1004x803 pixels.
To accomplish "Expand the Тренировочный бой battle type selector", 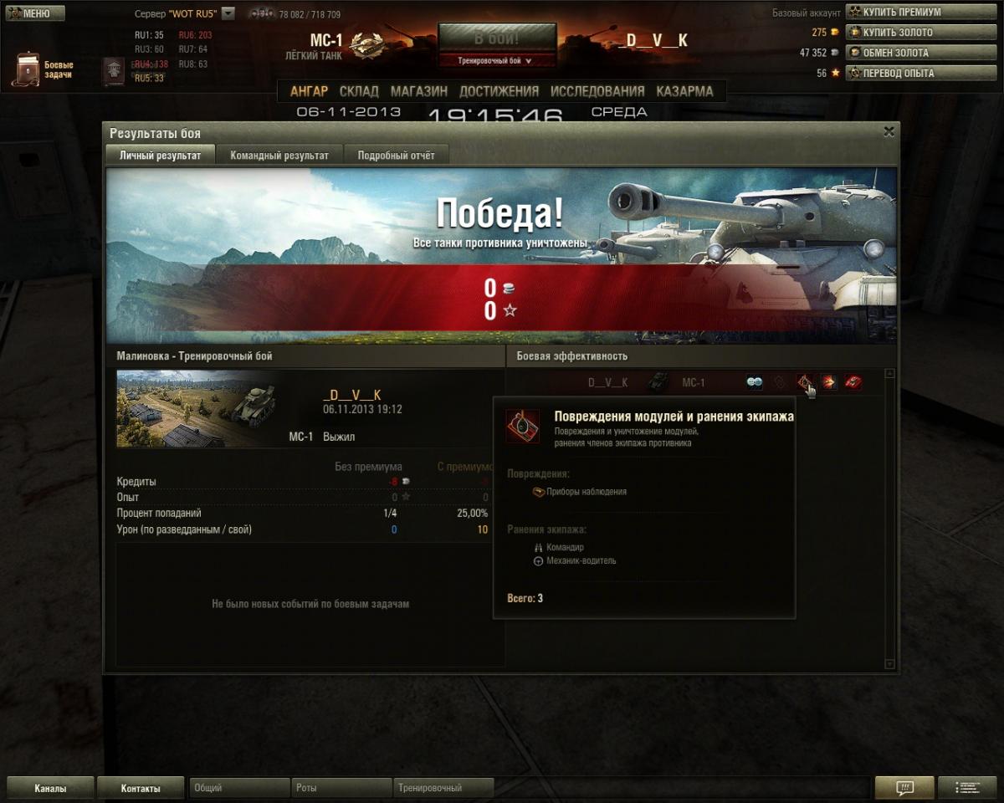I will click(497, 60).
